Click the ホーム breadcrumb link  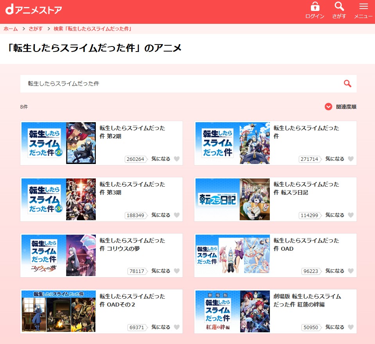(11, 29)
